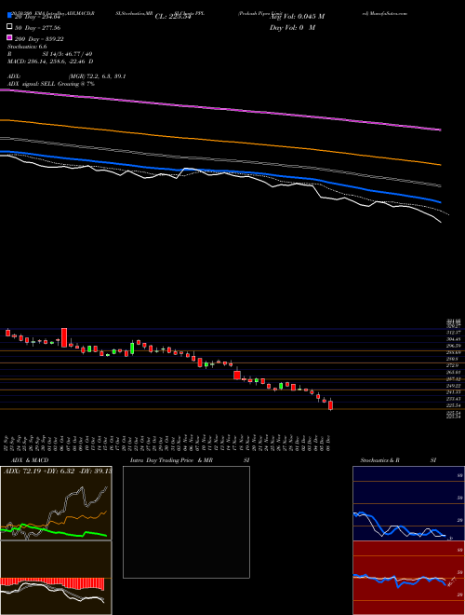Click the 241.33 price axis label
This screenshot has height=615, width=465.
tap(454, 392)
